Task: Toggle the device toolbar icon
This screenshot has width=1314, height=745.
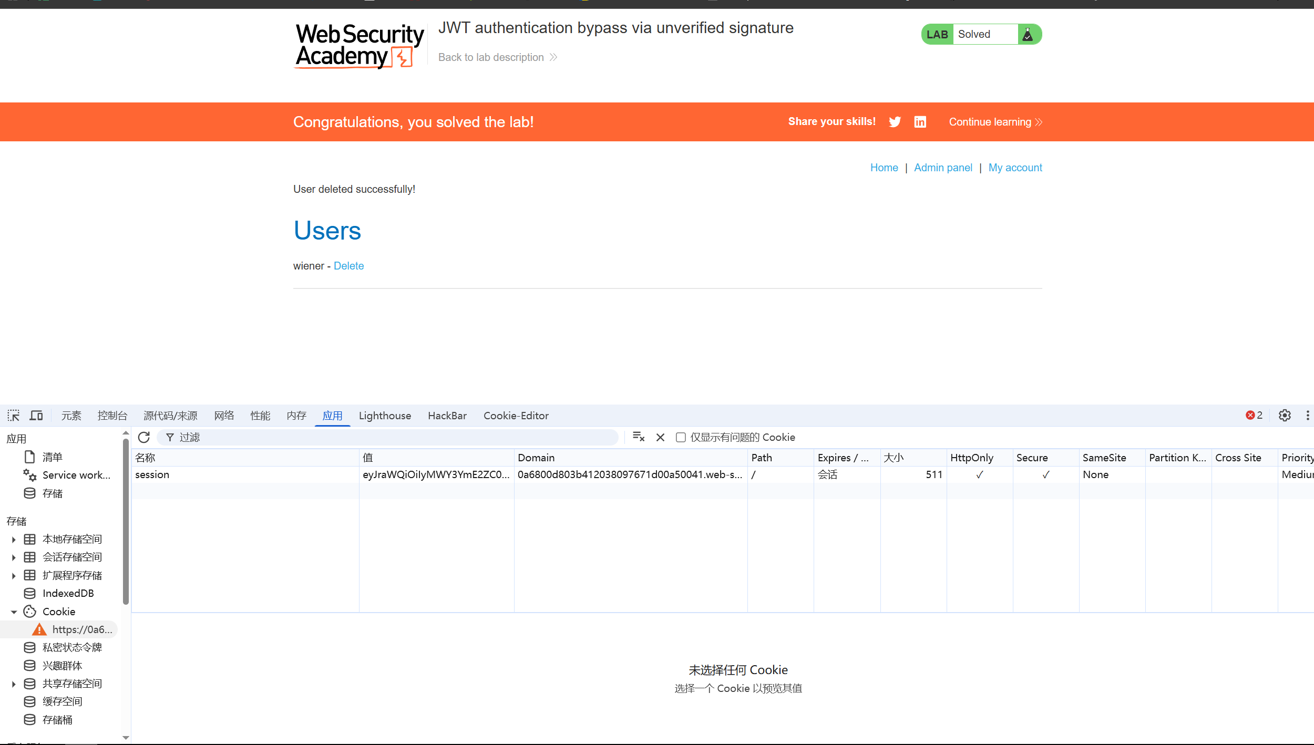Action: 36,416
